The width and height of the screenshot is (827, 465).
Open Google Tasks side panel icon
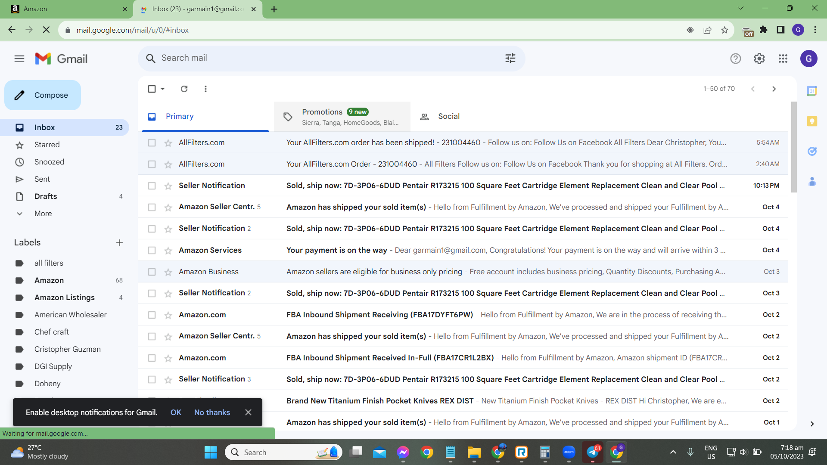[812, 151]
